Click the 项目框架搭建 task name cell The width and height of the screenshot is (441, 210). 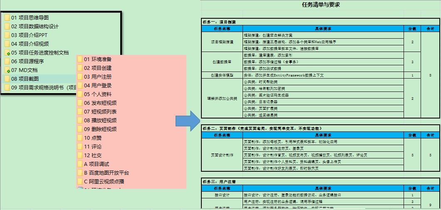tap(222, 42)
